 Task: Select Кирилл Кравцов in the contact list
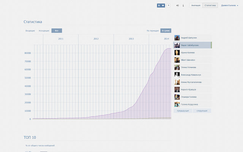(193, 90)
